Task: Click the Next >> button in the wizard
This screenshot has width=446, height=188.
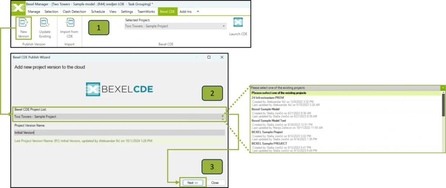Action: (192, 183)
